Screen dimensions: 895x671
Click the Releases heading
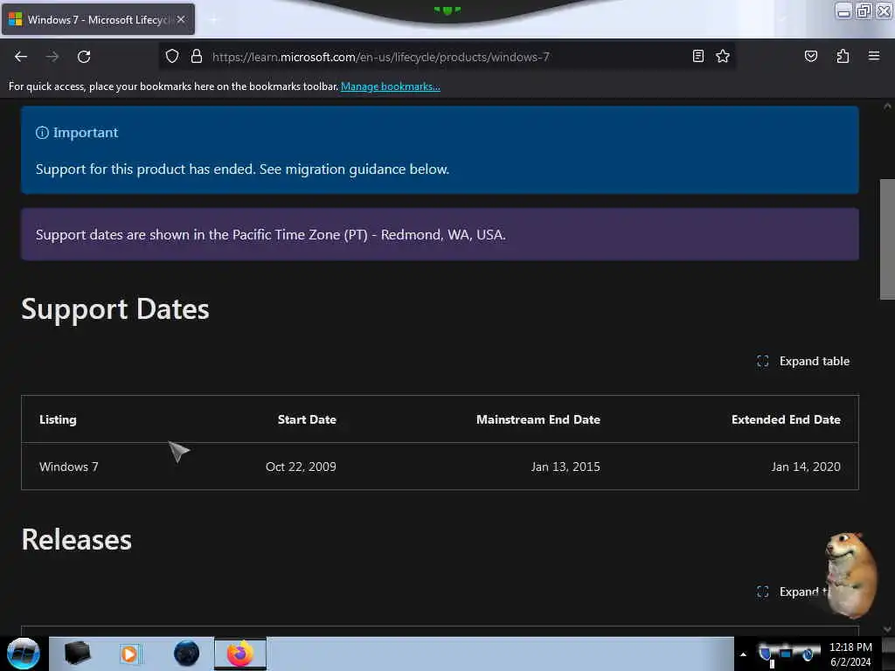[77, 540]
